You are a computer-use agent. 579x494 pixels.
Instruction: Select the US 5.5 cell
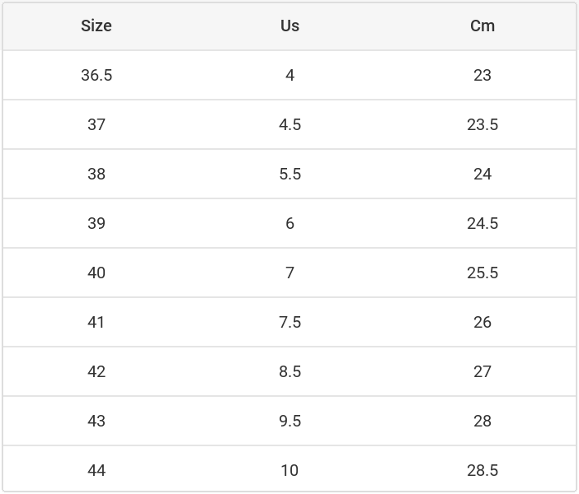[289, 174]
